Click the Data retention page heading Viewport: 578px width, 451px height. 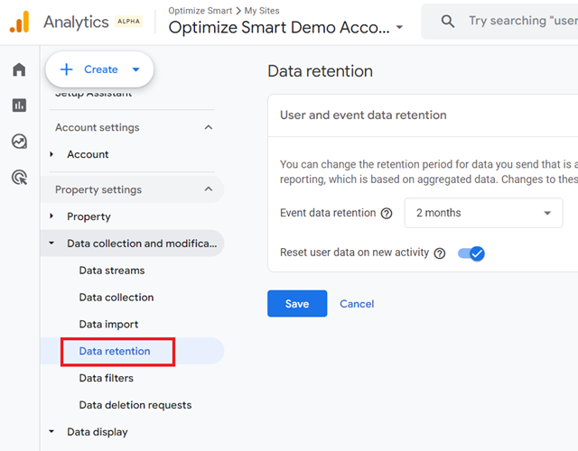pyautogui.click(x=320, y=71)
